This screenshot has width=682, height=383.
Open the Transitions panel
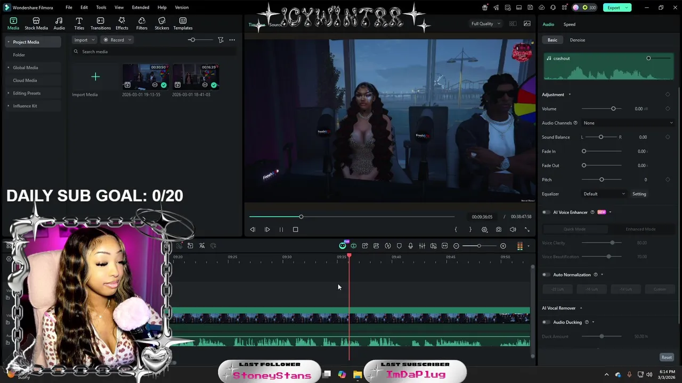pos(101,23)
